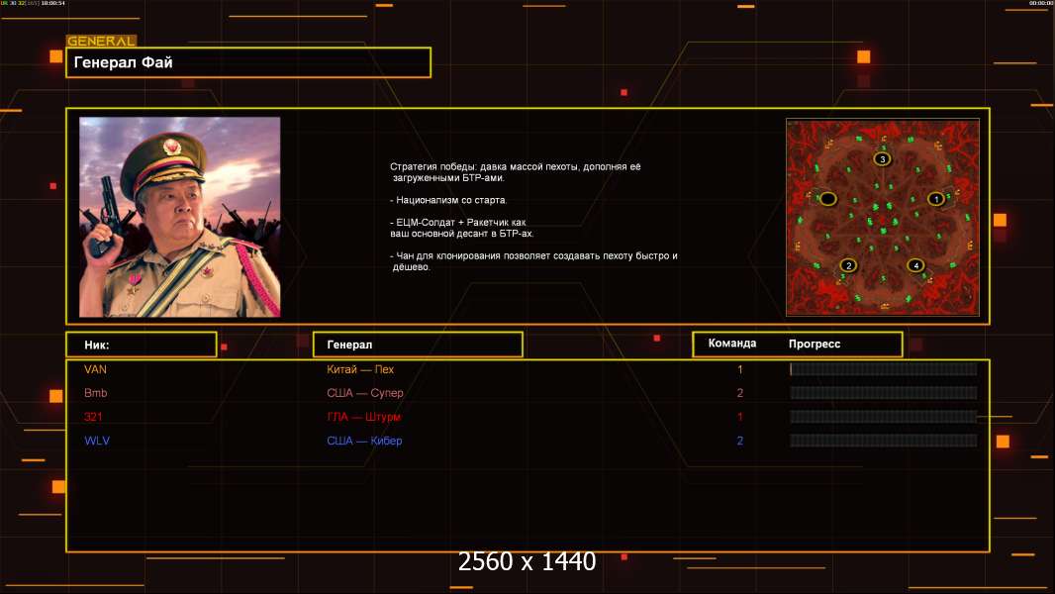
Task: Click team number for player VAN
Action: tap(740, 369)
